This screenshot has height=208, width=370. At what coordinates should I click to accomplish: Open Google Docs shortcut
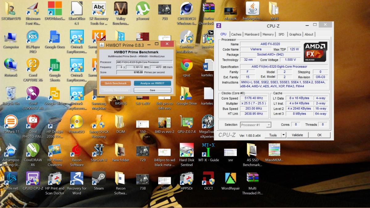(55, 39)
